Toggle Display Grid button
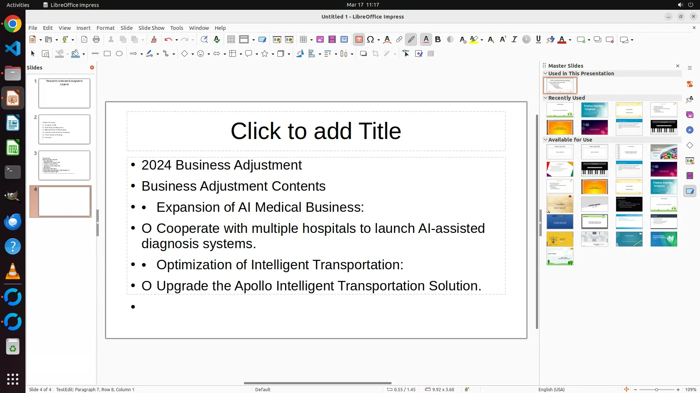Image resolution: width=700 pixels, height=393 pixels. [x=231, y=40]
